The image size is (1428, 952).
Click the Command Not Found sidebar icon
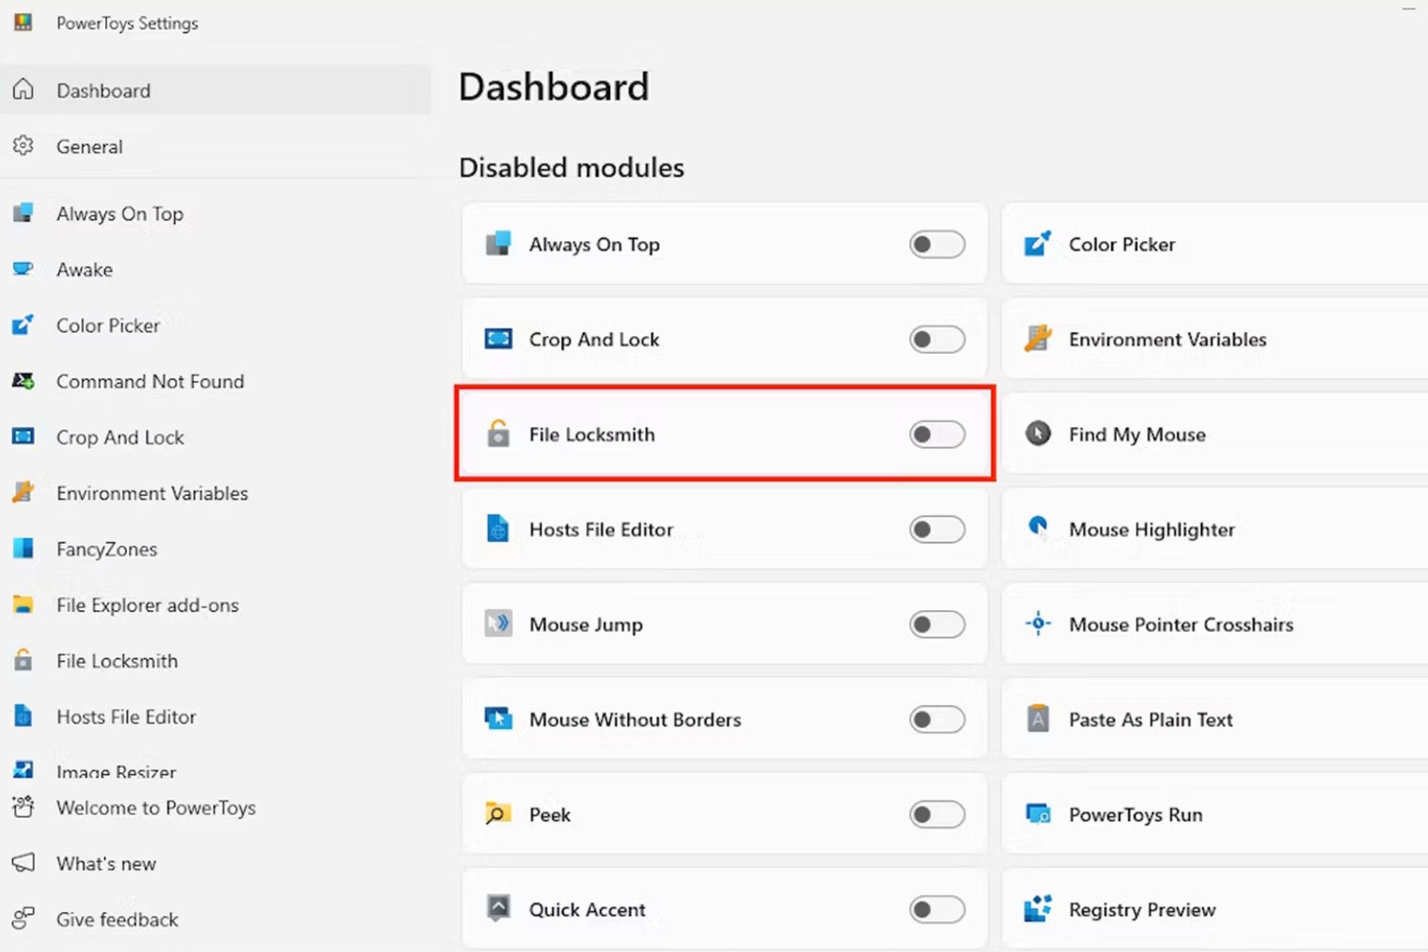tap(23, 382)
